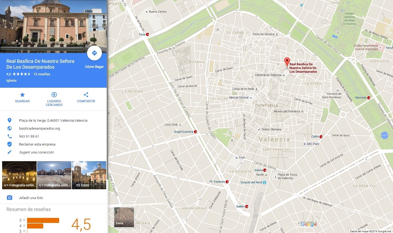
Task: Click the ABC Park cinema icon
Action: [304, 144]
